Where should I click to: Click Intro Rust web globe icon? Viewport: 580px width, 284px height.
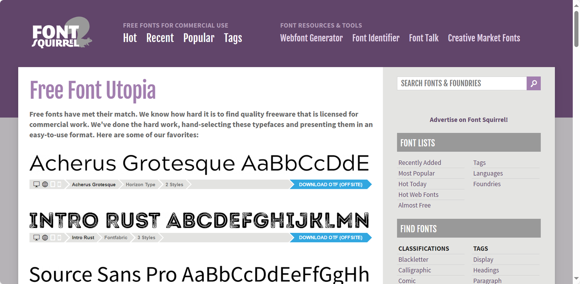[x=45, y=237]
